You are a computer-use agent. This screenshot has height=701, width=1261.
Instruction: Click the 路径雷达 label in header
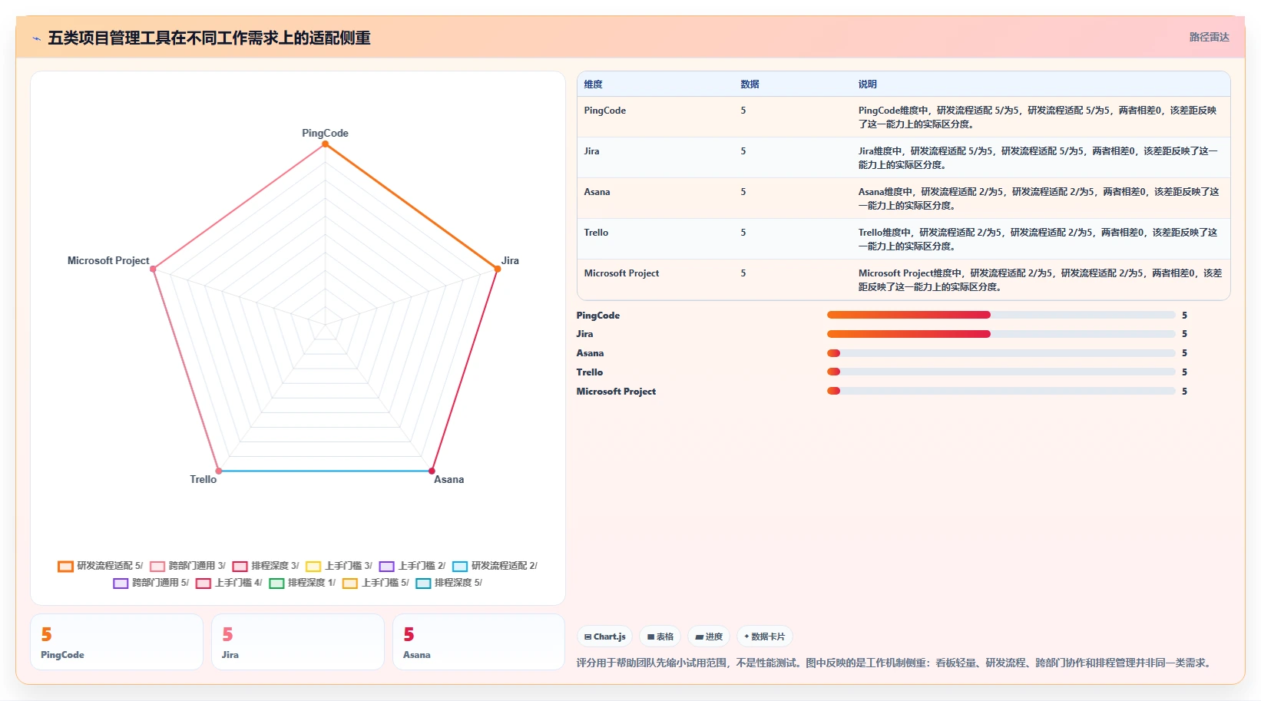1209,37
